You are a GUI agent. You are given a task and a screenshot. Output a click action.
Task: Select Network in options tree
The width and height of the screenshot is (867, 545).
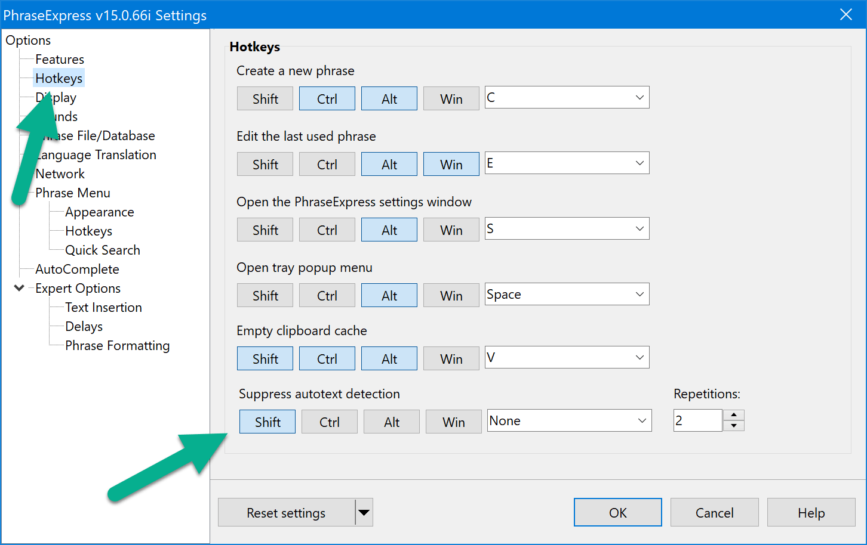[x=60, y=174]
